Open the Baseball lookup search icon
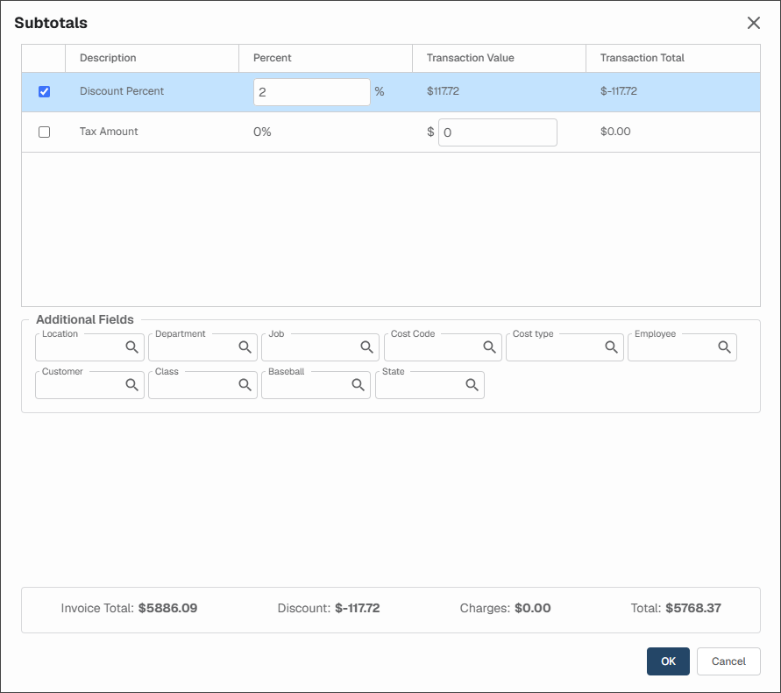This screenshot has width=781, height=693. (358, 384)
